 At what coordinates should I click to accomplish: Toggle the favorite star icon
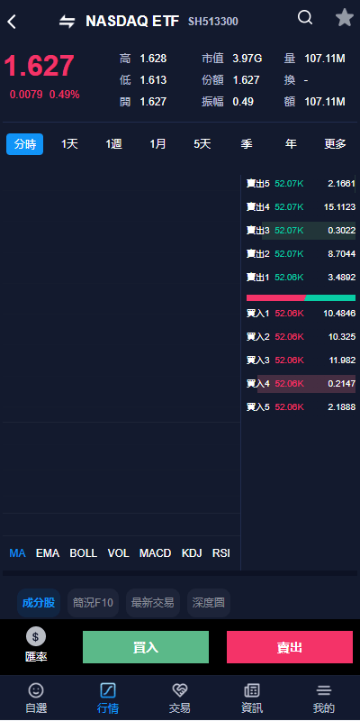click(x=345, y=18)
